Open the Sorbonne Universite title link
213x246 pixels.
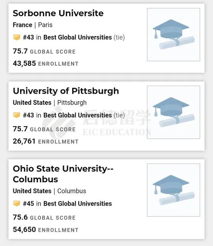pyautogui.click(x=58, y=13)
